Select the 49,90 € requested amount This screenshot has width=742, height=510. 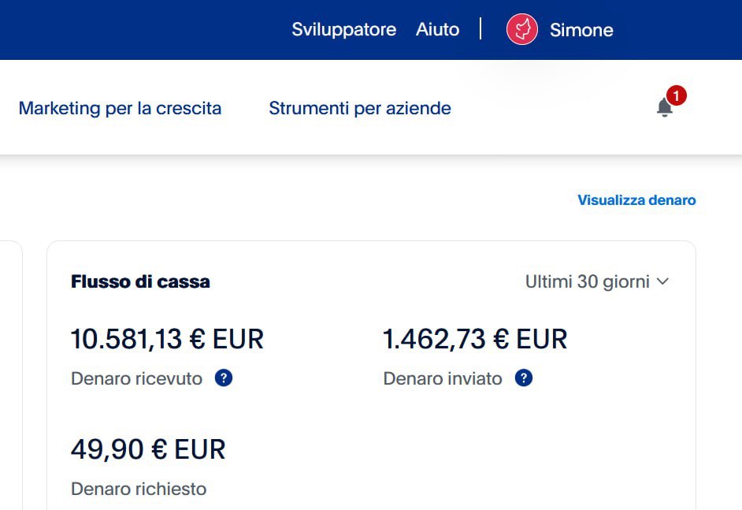click(148, 449)
